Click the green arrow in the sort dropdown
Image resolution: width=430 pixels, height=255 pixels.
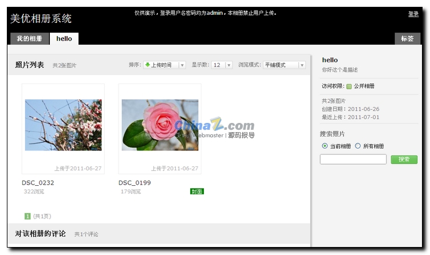coord(148,65)
